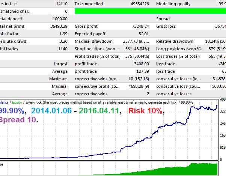Viewport: 226px width, 176px height.
Task: Click the Total net profit value 36493.39
Action: [x=58, y=26]
